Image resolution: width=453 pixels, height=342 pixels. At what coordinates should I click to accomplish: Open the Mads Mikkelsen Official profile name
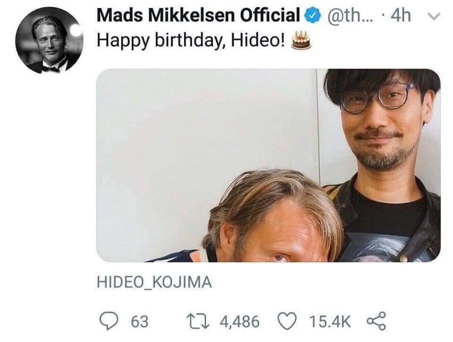tap(198, 16)
